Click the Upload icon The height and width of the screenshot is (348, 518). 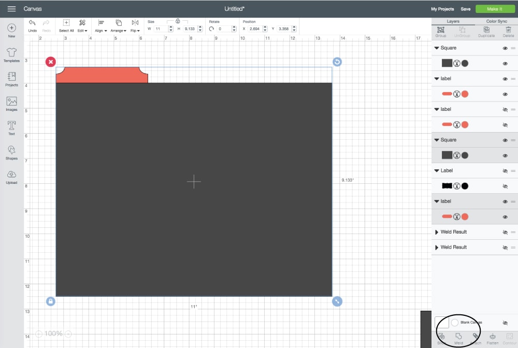point(11,176)
